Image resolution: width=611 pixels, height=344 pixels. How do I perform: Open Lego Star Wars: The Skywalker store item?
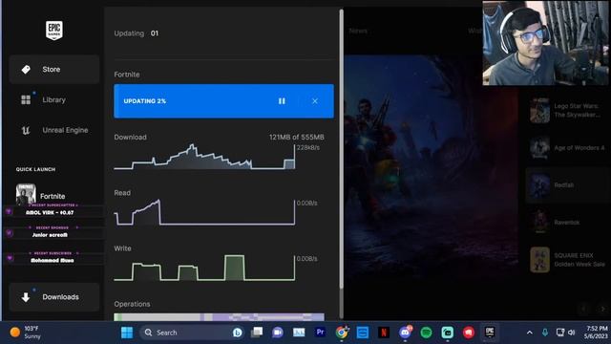pos(566,111)
